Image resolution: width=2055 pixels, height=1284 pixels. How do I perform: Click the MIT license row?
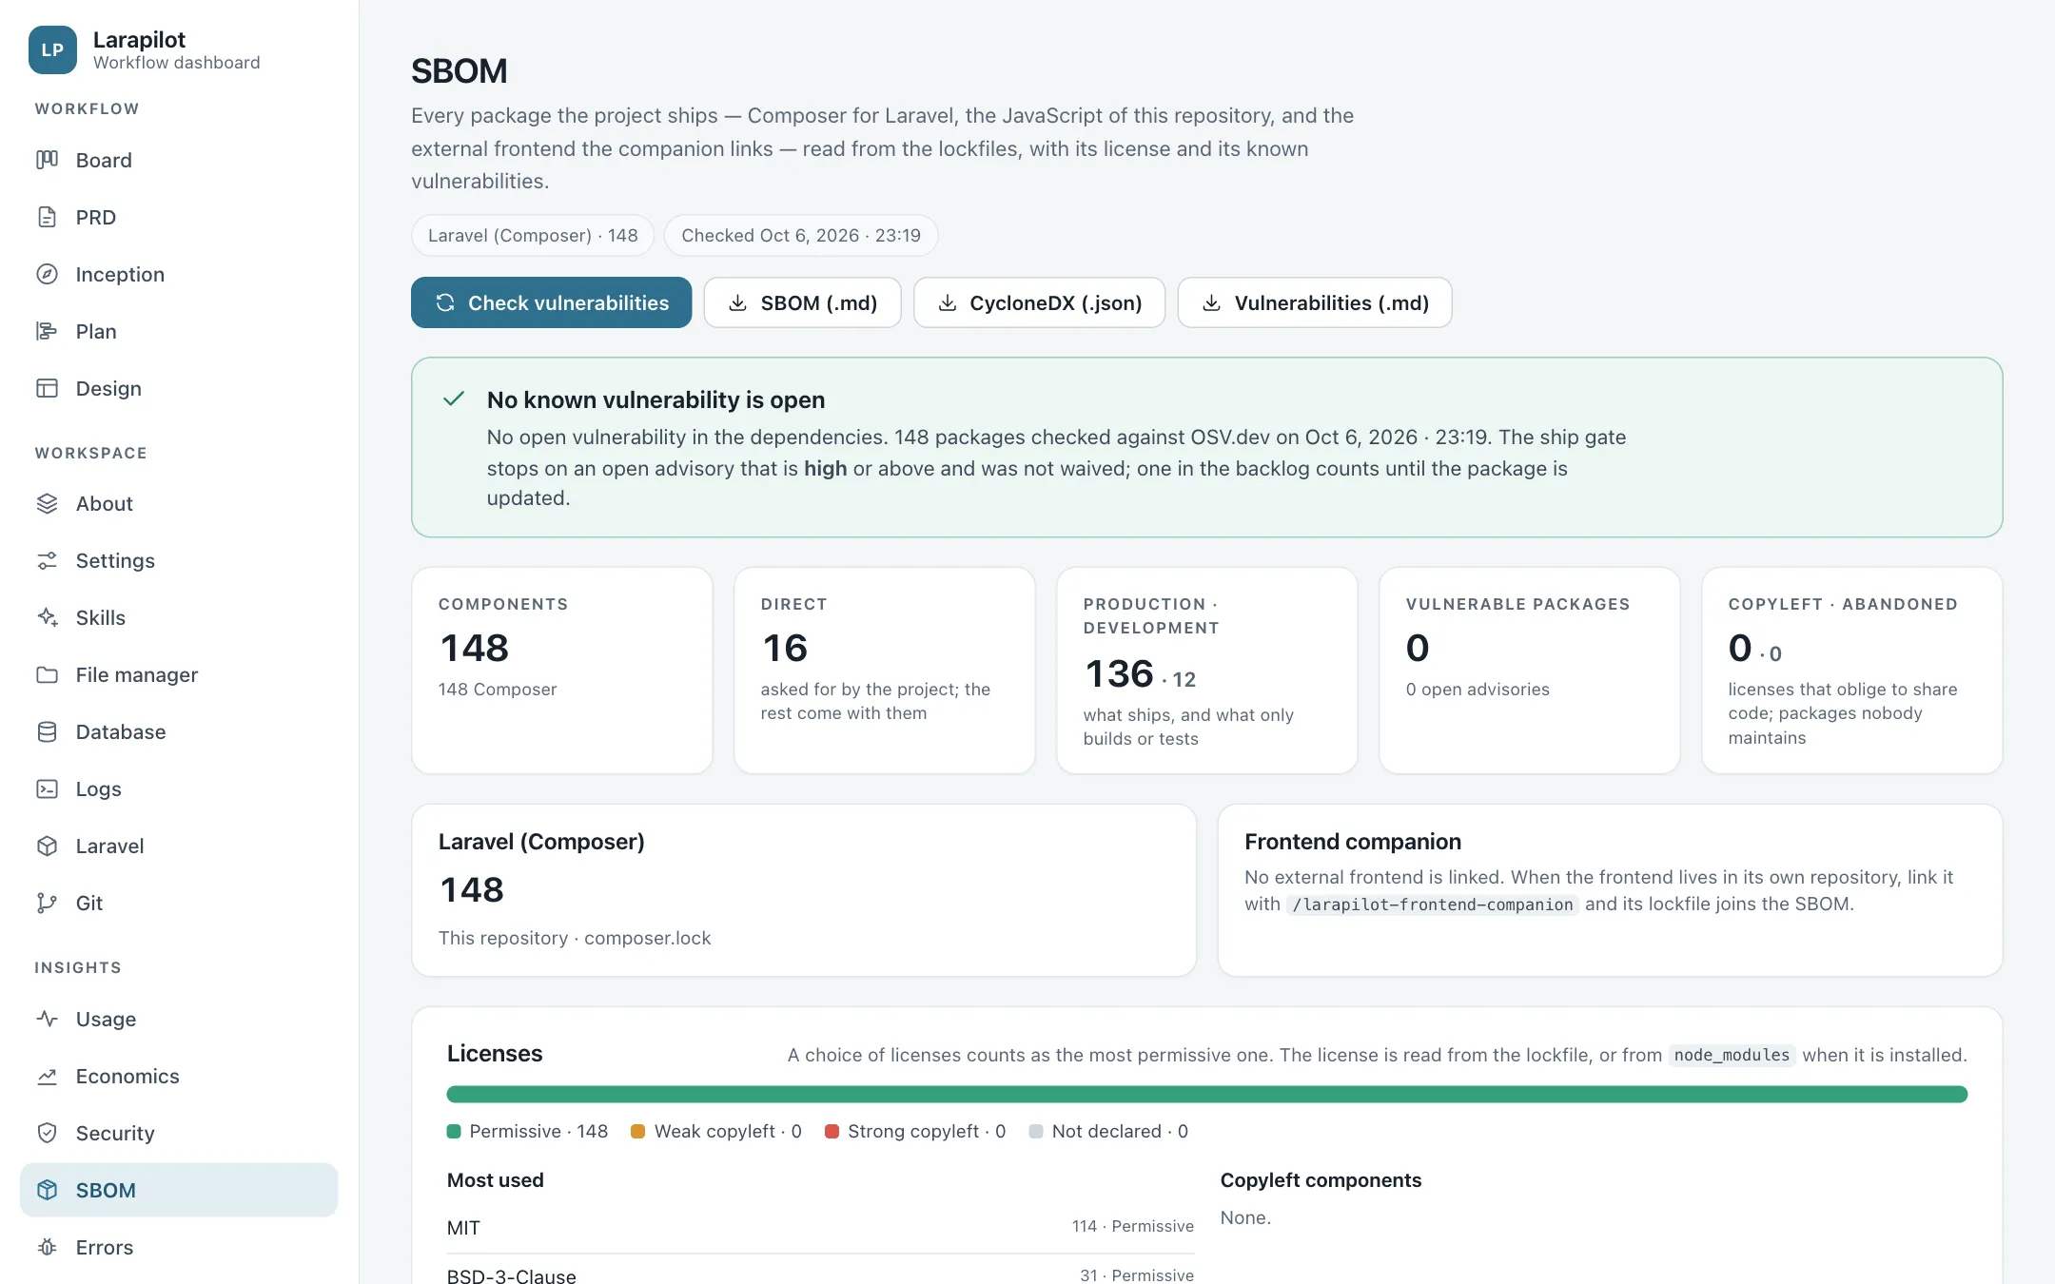point(820,1227)
